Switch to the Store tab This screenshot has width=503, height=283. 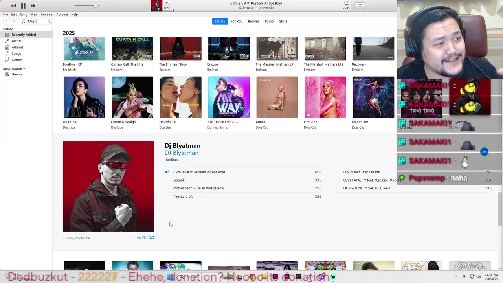[283, 21]
